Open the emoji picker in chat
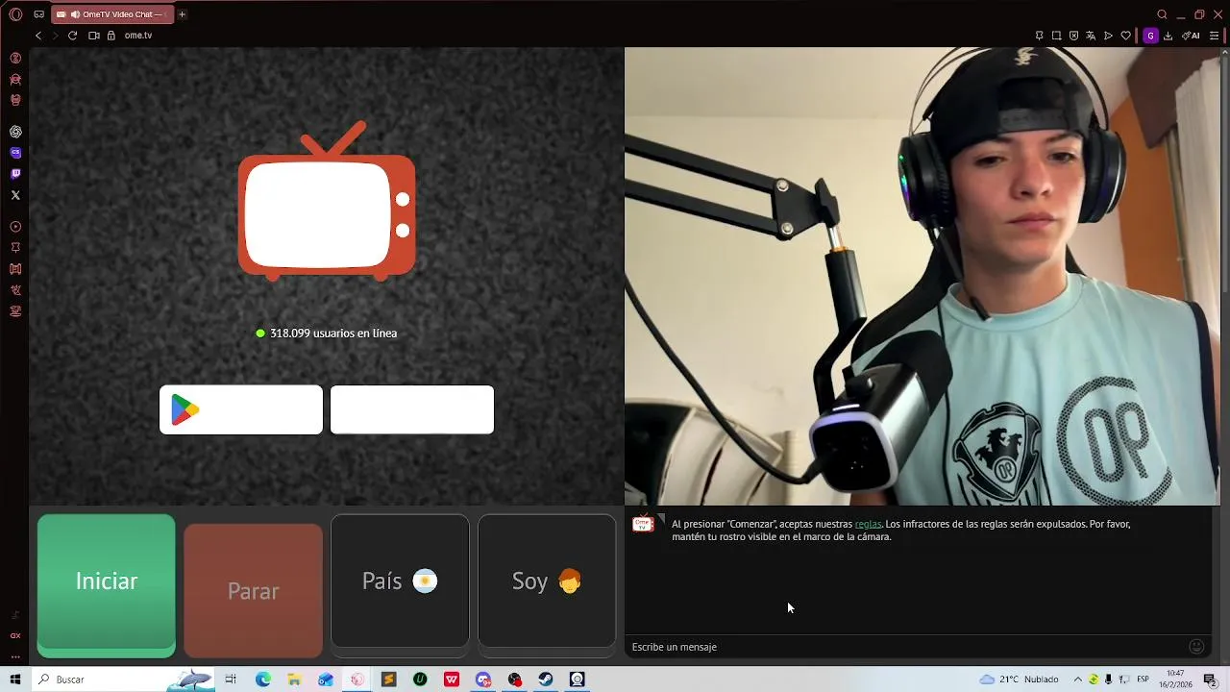 [1196, 647]
